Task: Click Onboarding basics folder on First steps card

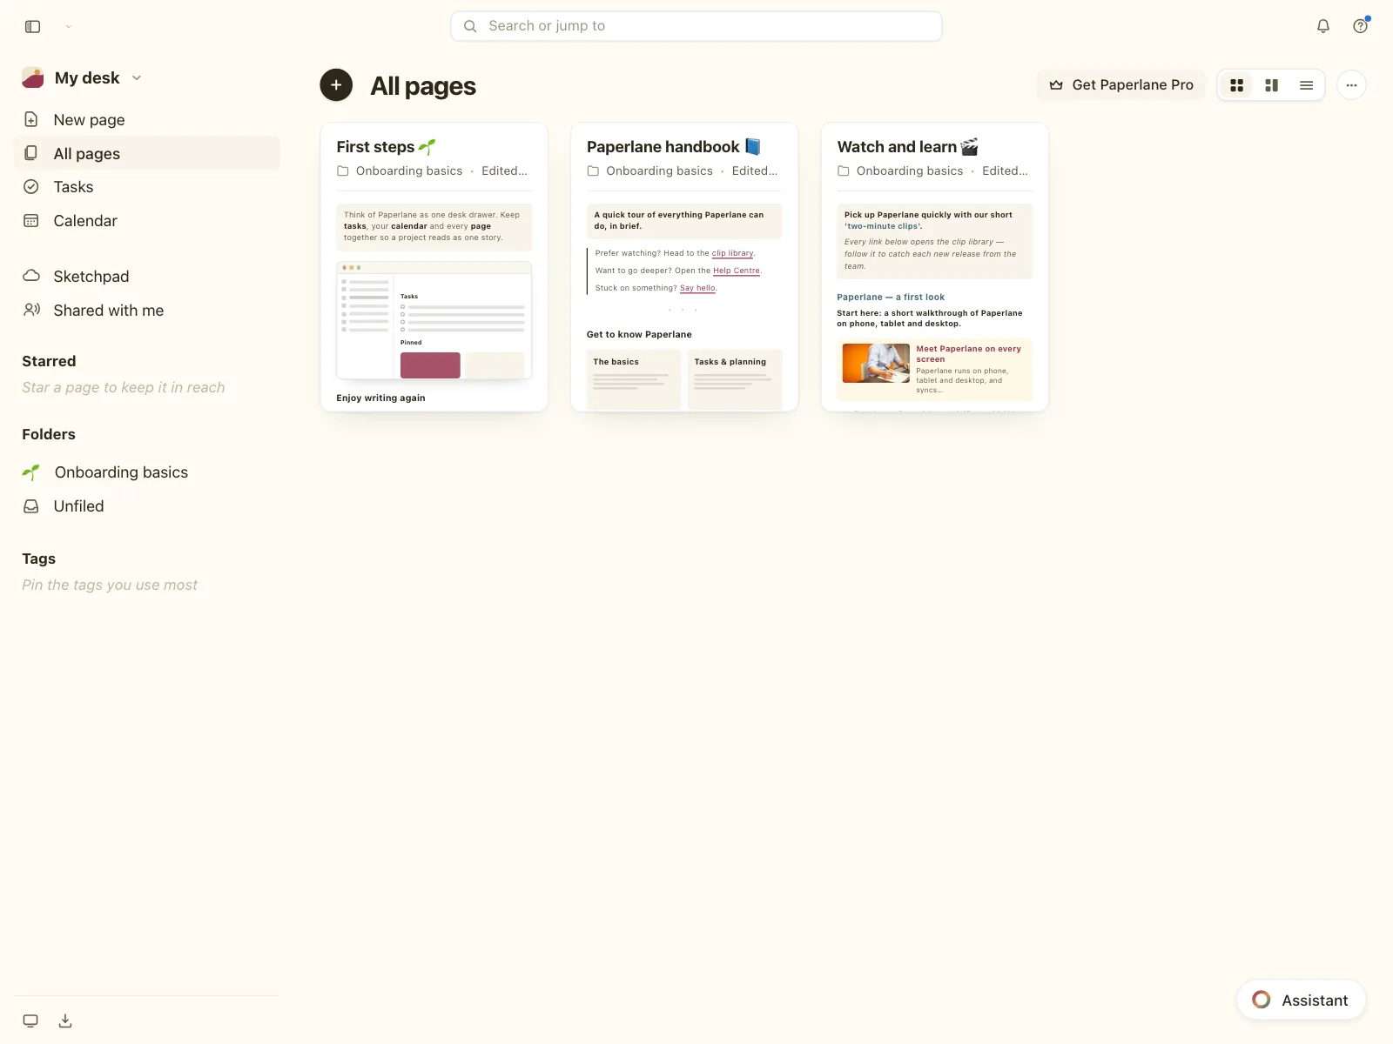Action: point(400,171)
